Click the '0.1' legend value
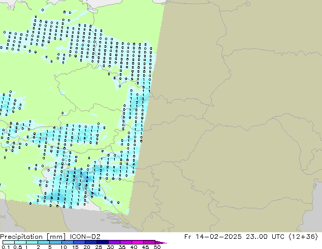 click(x=6, y=247)
